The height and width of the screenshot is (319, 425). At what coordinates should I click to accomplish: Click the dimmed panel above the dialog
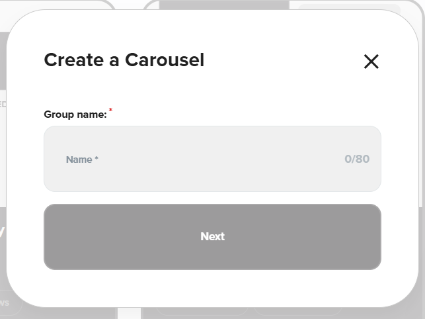(x=225, y=5)
